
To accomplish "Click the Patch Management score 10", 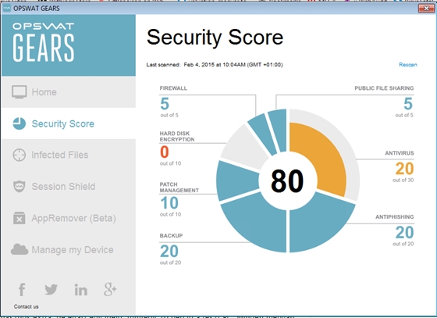I will [169, 203].
